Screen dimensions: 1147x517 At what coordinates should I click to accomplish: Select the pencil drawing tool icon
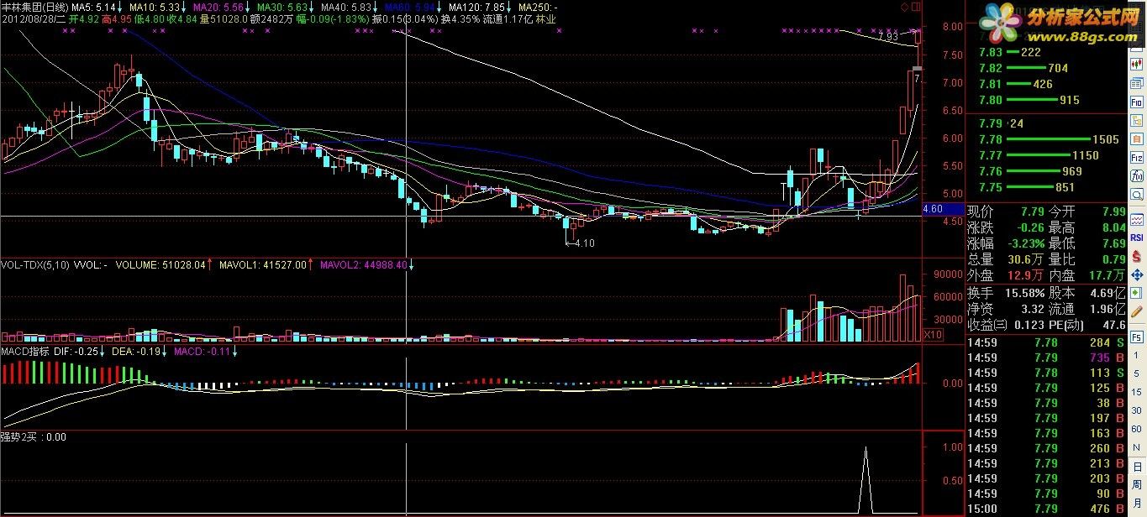1137,311
